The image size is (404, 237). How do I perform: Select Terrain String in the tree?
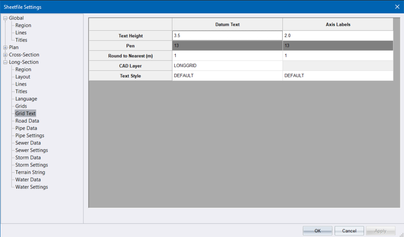[30, 172]
